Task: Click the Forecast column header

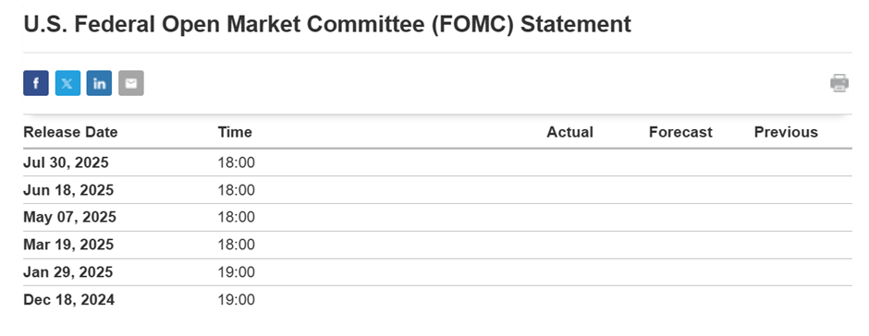Action: [x=680, y=132]
